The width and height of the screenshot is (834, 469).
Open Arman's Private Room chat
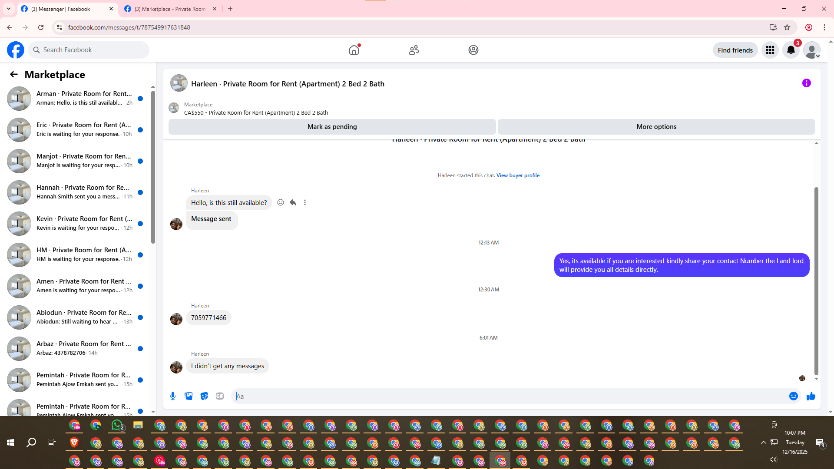pos(76,98)
